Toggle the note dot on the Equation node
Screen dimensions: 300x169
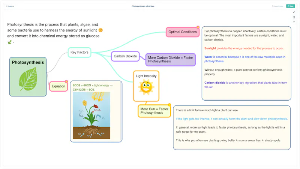click(66, 81)
